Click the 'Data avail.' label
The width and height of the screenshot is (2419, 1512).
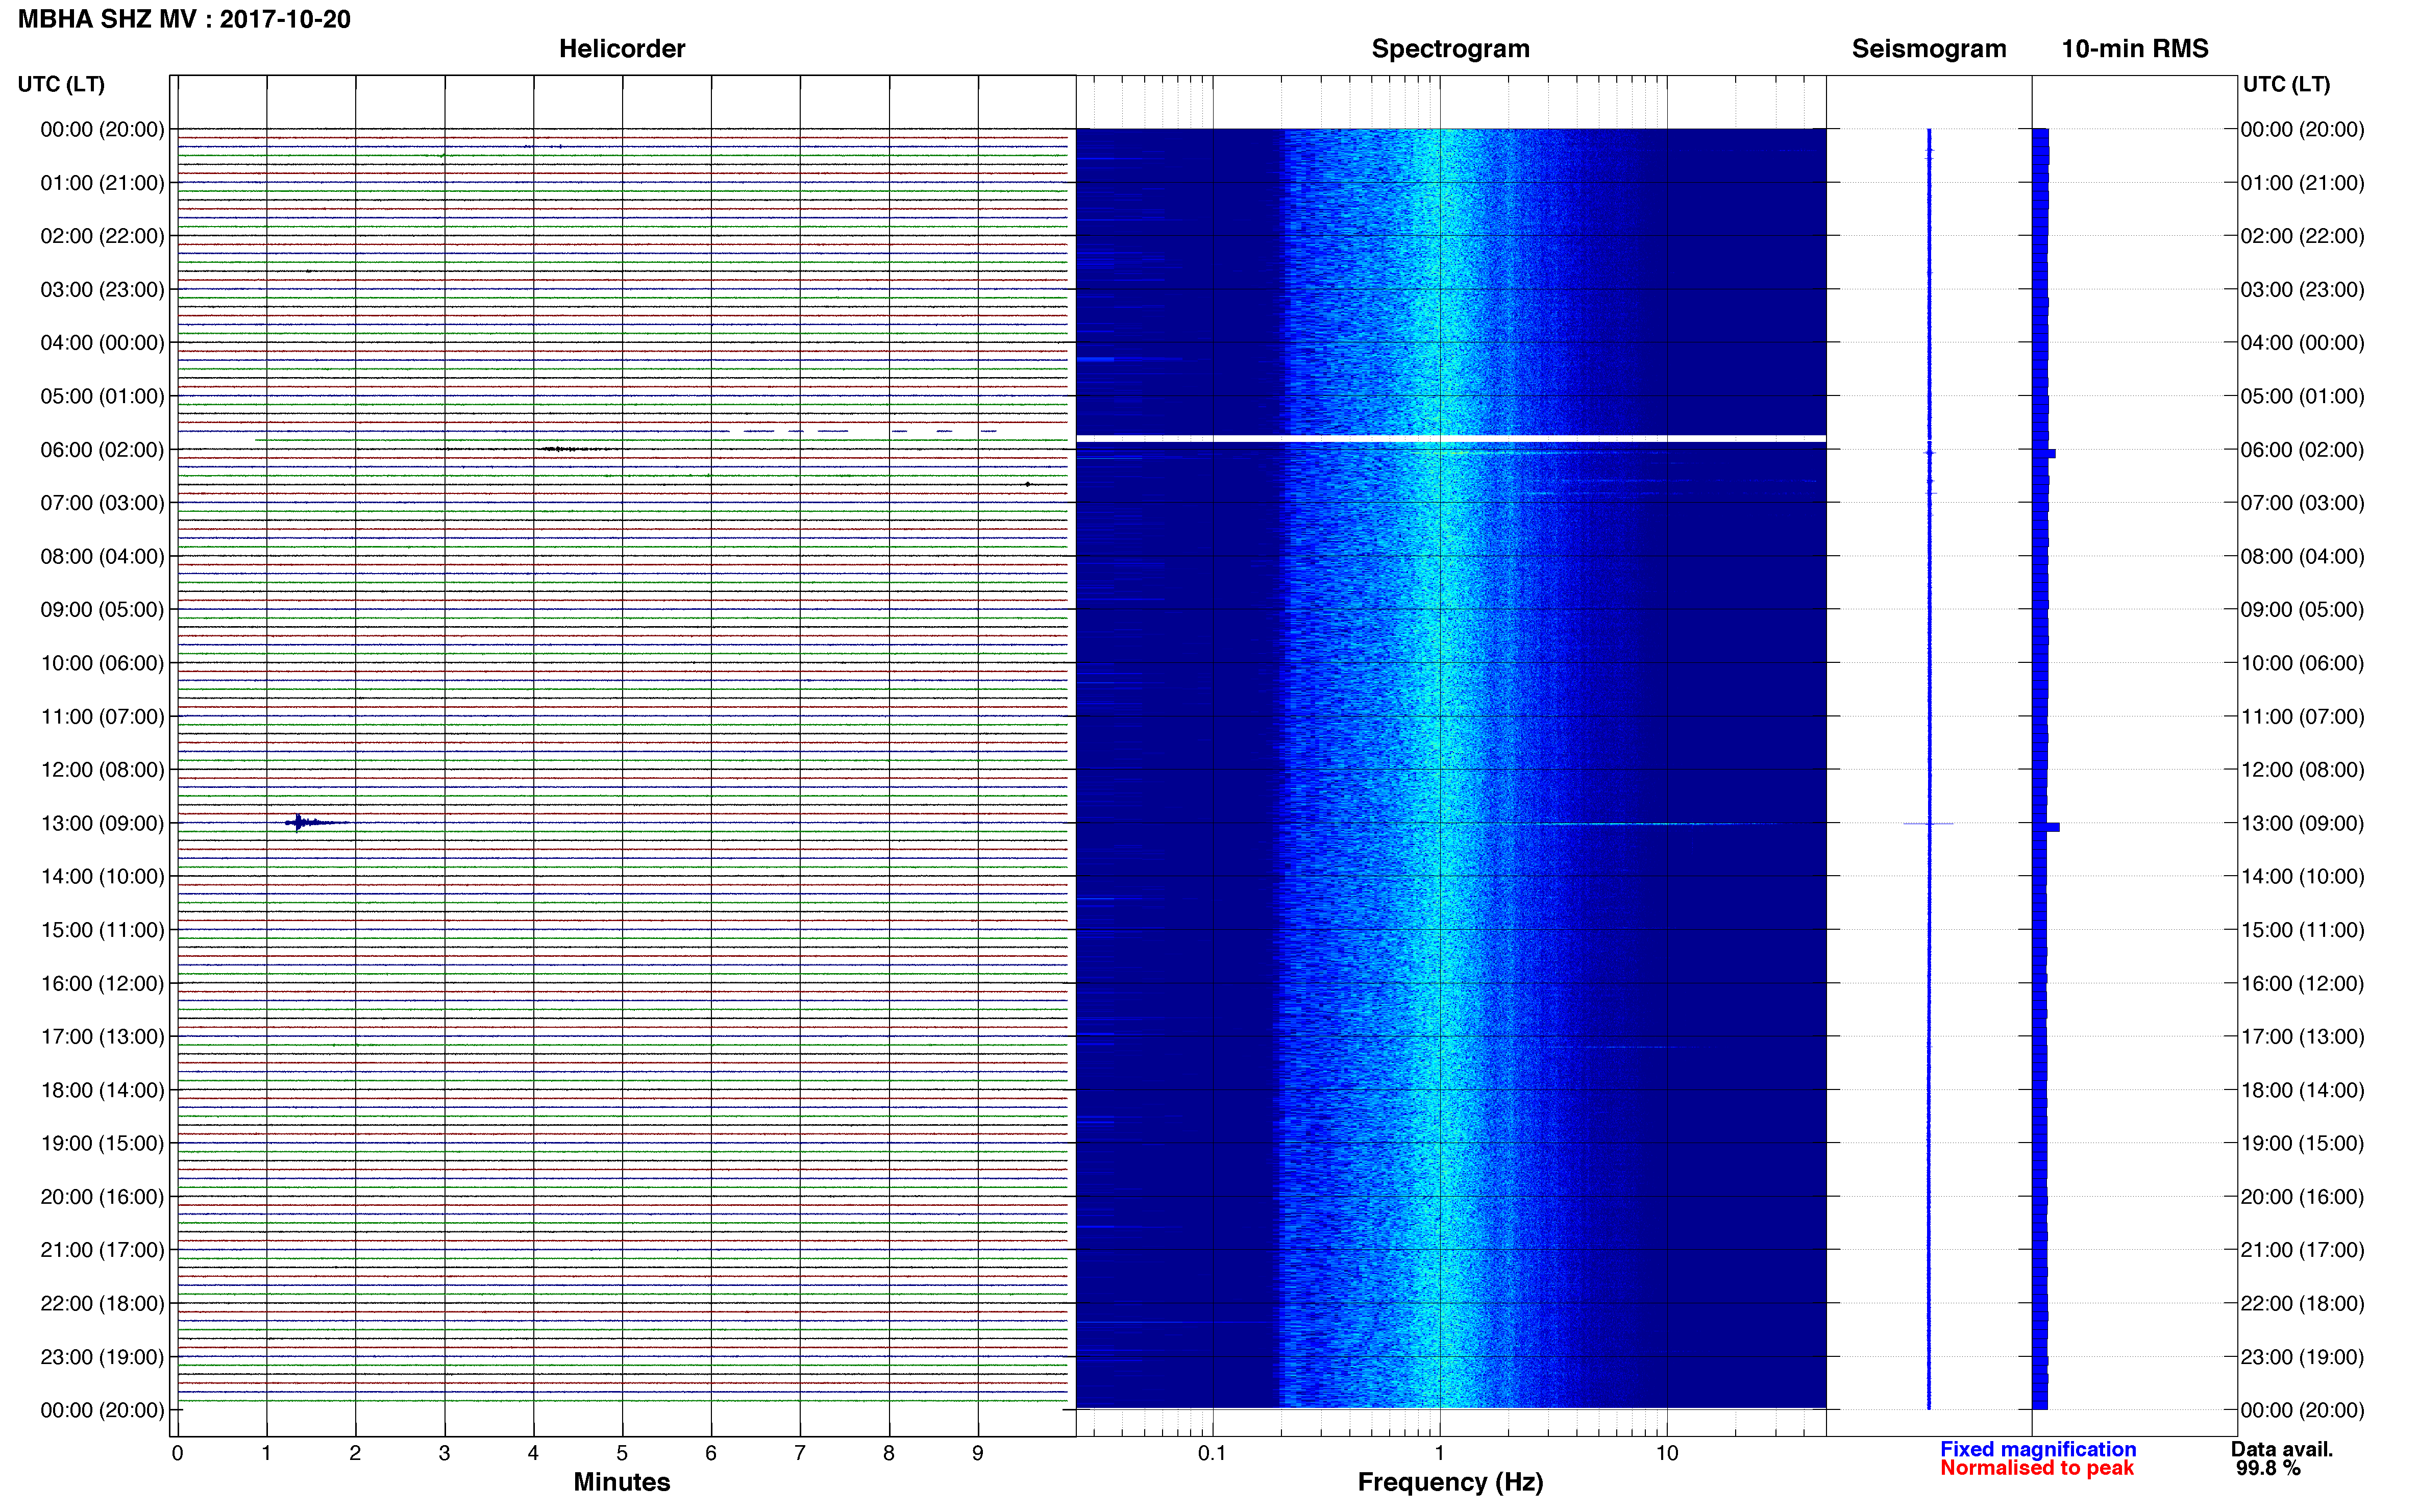pyautogui.click(x=2281, y=1449)
